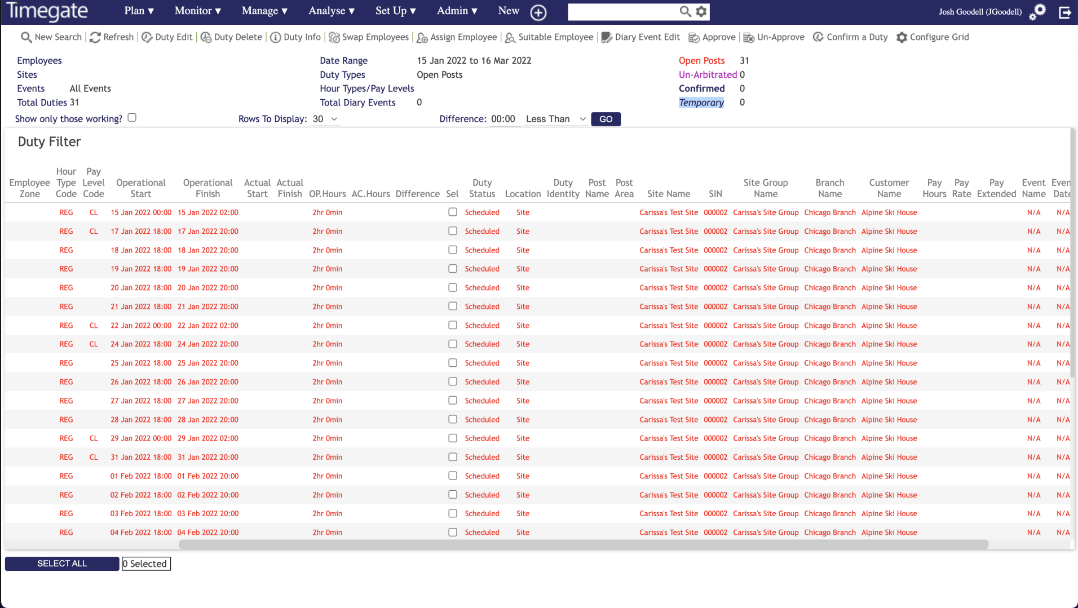Image resolution: width=1078 pixels, height=608 pixels.
Task: Check the Sel checkbox for 15 Jan 2022 duty
Action: 452,212
